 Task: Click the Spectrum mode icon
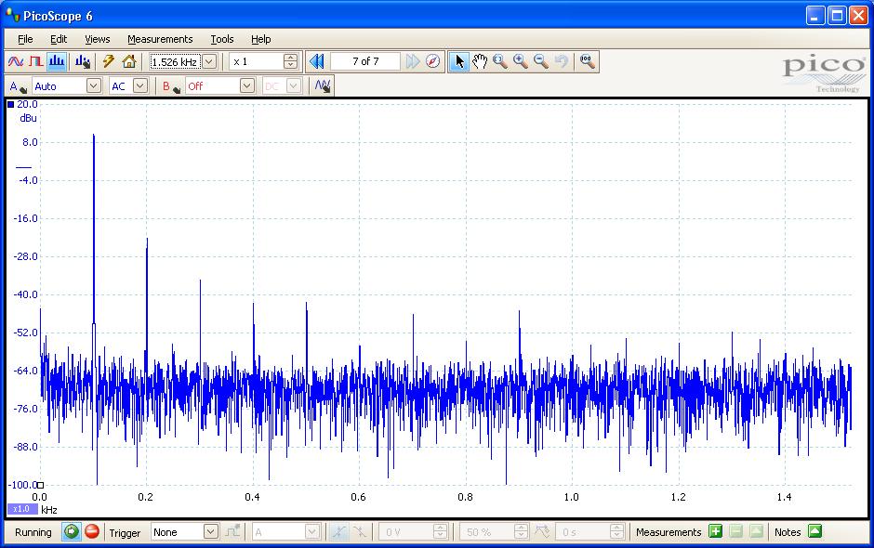coord(57,62)
